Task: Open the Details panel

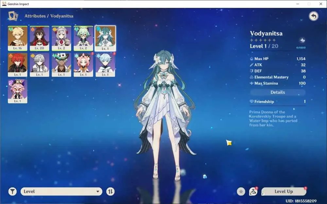Action: click(278, 93)
